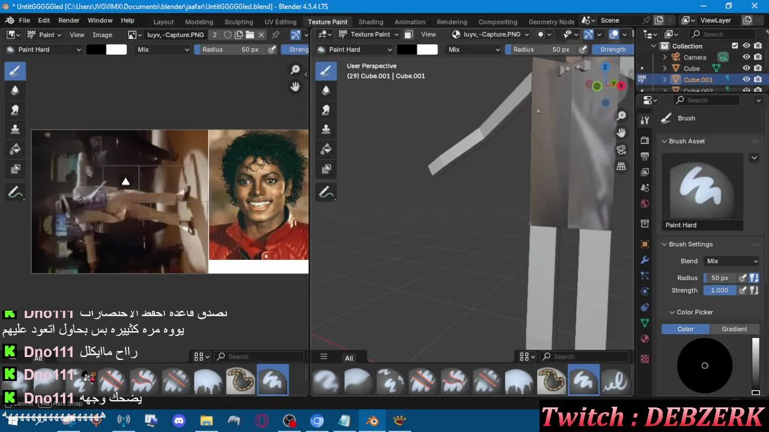769x432 pixels.
Task: Collapse the Collection in the outliner
Action: coord(655,46)
